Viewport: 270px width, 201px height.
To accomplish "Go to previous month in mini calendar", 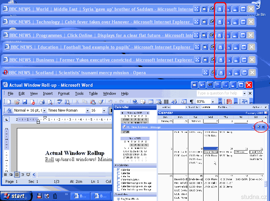I will pyautogui.click(x=122, y=113).
